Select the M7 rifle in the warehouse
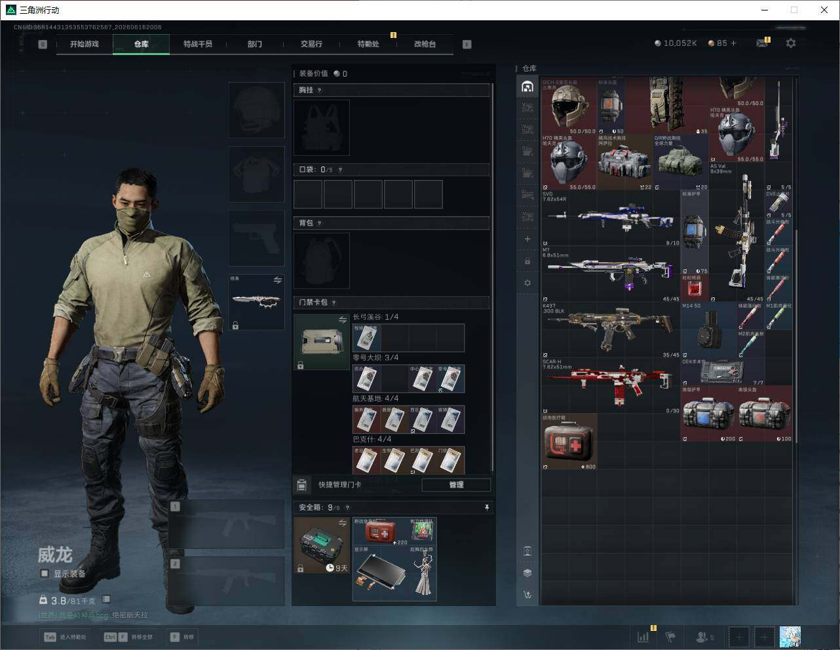The width and height of the screenshot is (840, 650). [610, 274]
